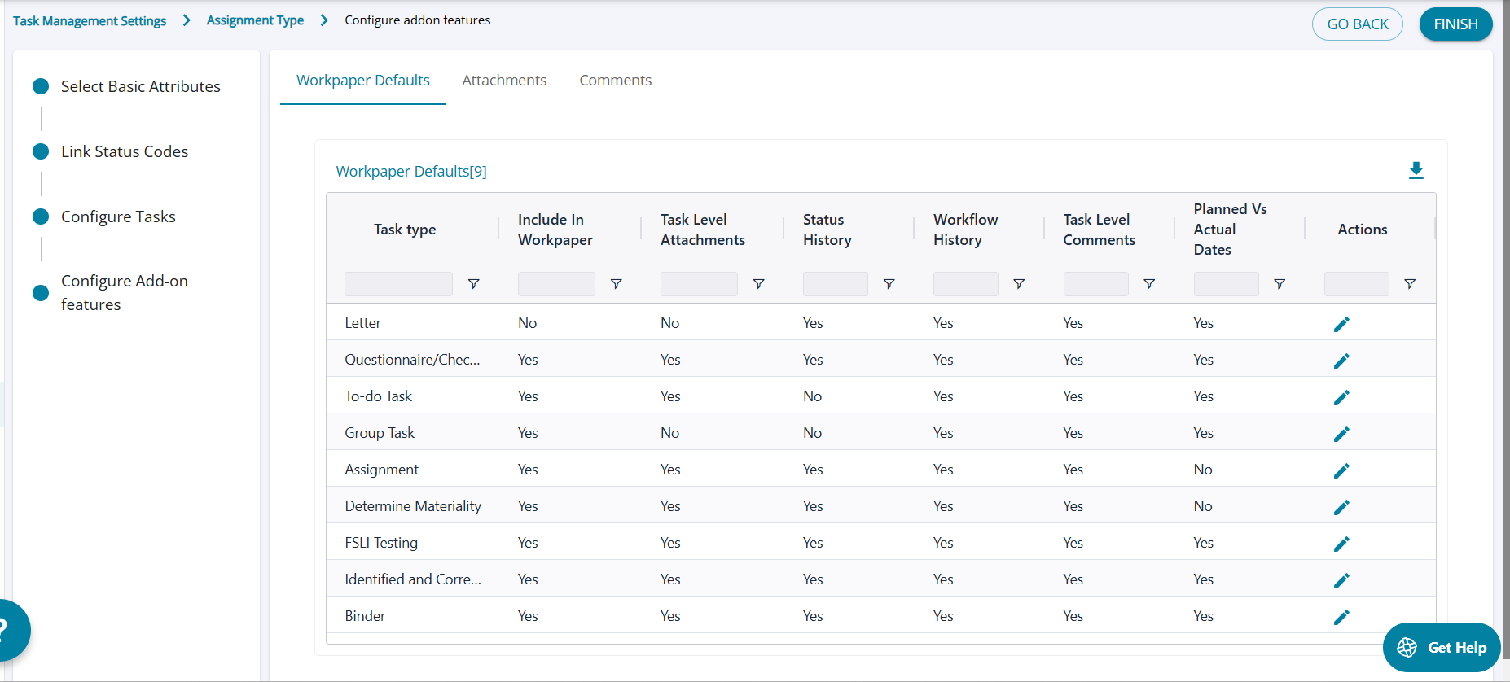Image resolution: width=1510 pixels, height=682 pixels.
Task: Open the Get Help chat widget
Action: pyautogui.click(x=1441, y=648)
